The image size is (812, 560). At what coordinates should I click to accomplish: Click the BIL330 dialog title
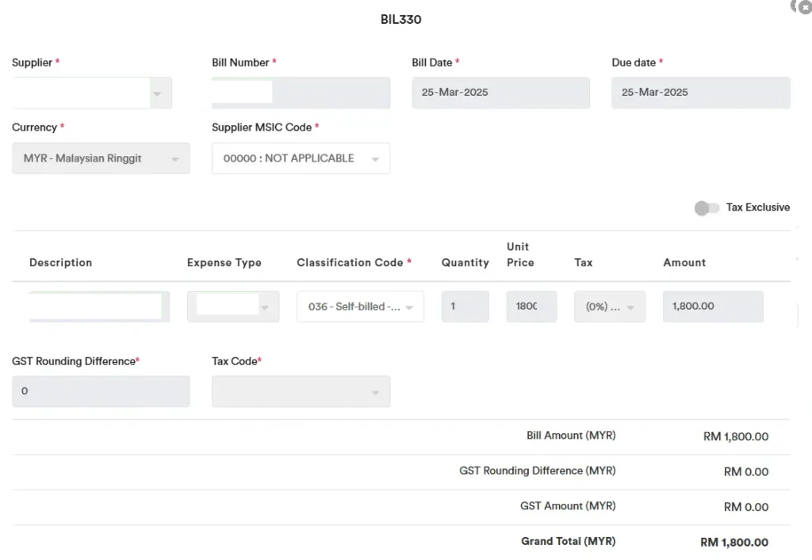[x=400, y=20]
